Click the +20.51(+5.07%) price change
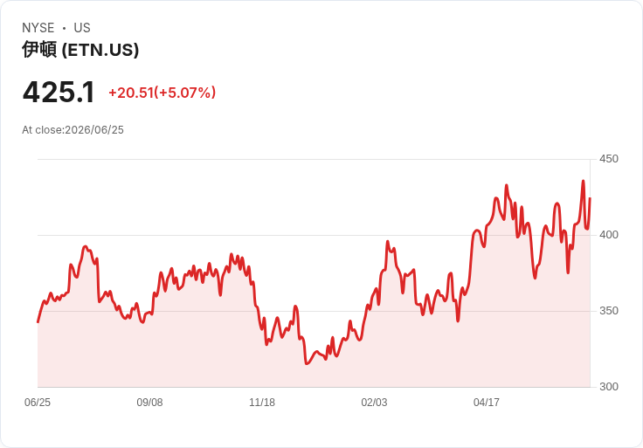 (162, 93)
